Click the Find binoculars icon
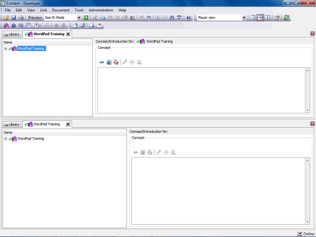Image resolution: width=316 pixels, height=237 pixels. click(x=172, y=18)
